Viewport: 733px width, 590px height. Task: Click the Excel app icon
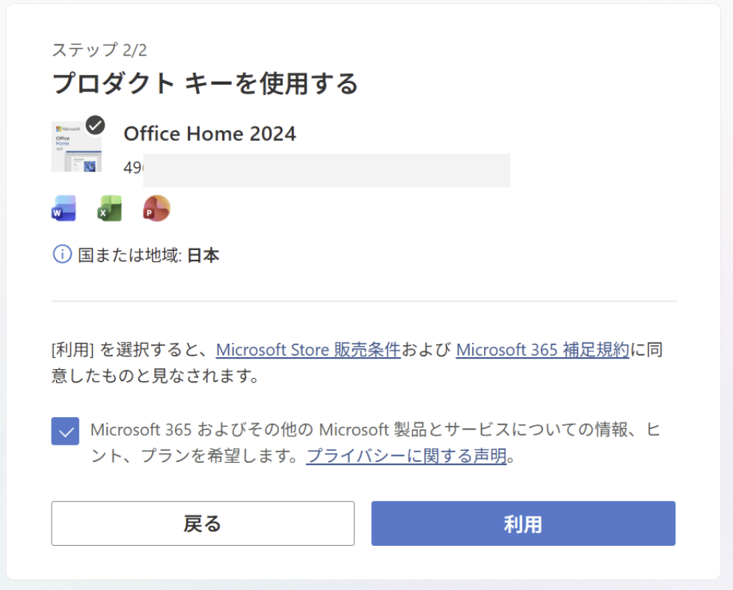110,209
